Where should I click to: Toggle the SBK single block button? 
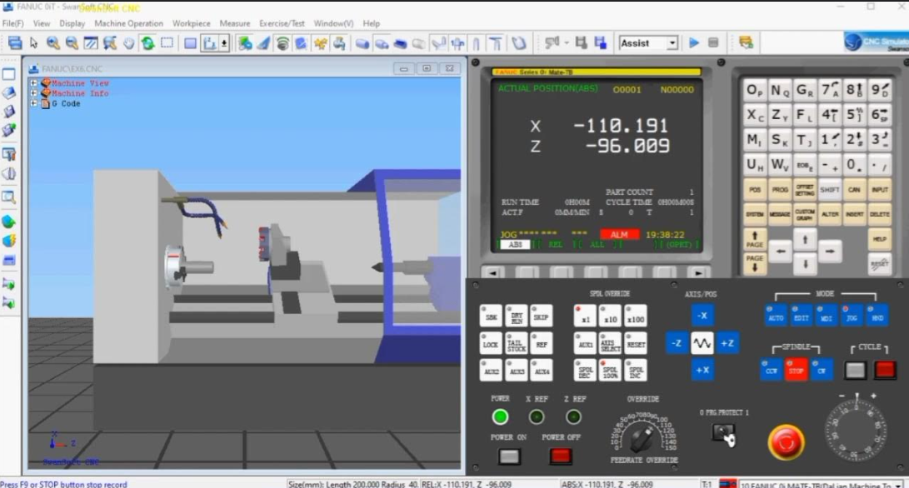(491, 316)
